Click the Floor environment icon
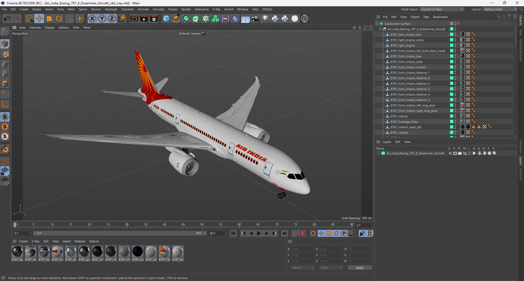 245,19
